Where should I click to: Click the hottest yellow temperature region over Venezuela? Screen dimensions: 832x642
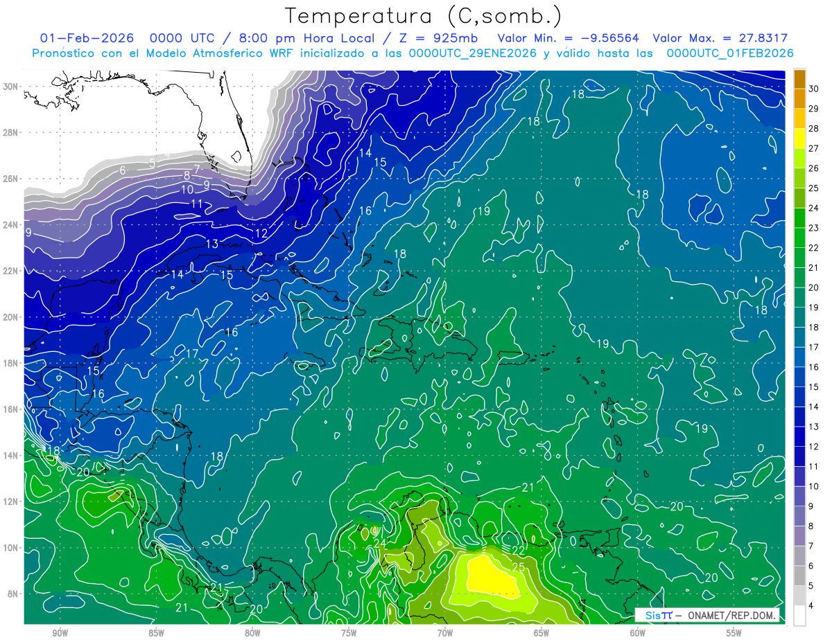coord(491,575)
